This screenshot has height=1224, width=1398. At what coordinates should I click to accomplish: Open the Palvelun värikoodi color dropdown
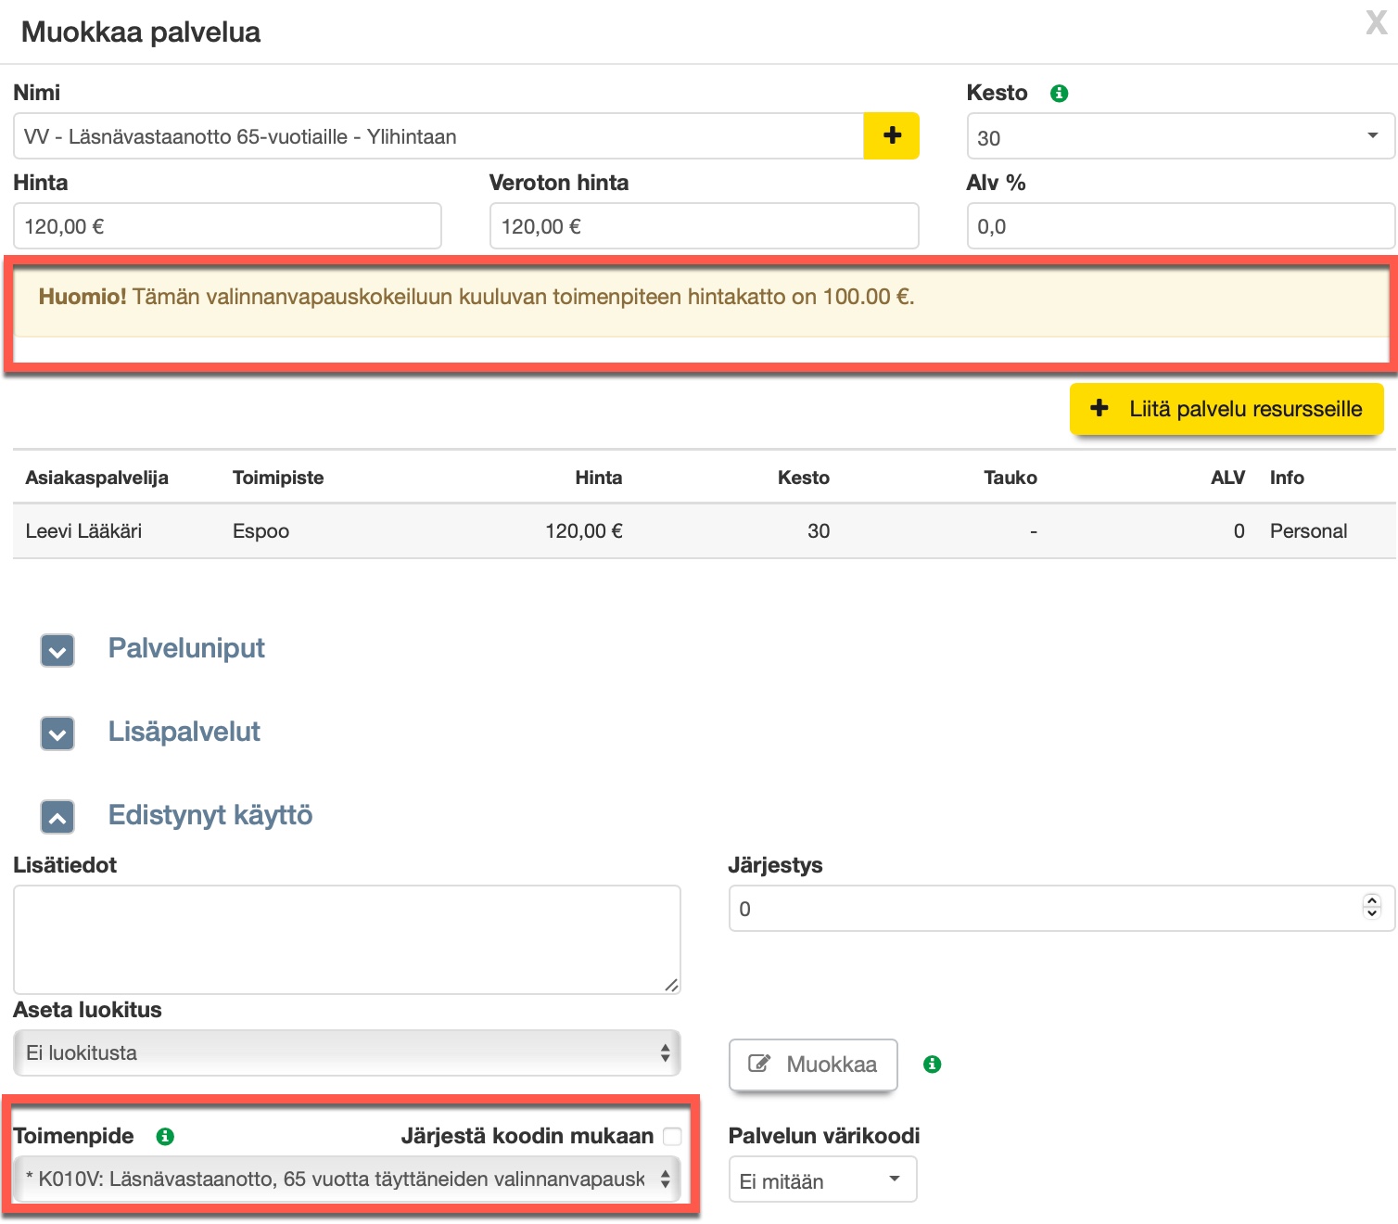click(821, 1180)
